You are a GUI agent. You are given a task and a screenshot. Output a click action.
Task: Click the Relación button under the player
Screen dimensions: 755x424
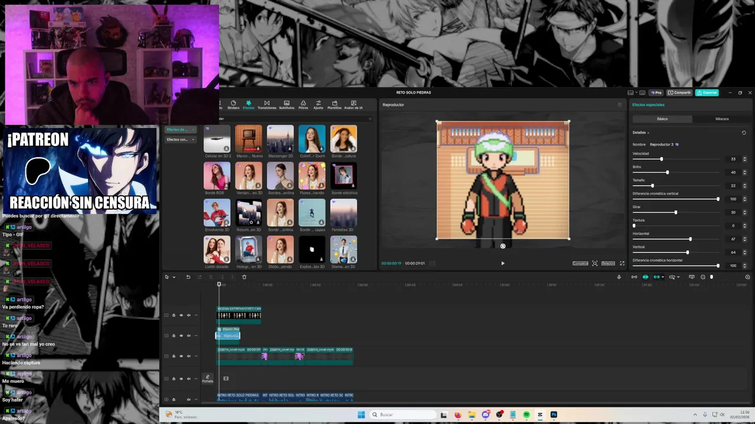tap(608, 263)
